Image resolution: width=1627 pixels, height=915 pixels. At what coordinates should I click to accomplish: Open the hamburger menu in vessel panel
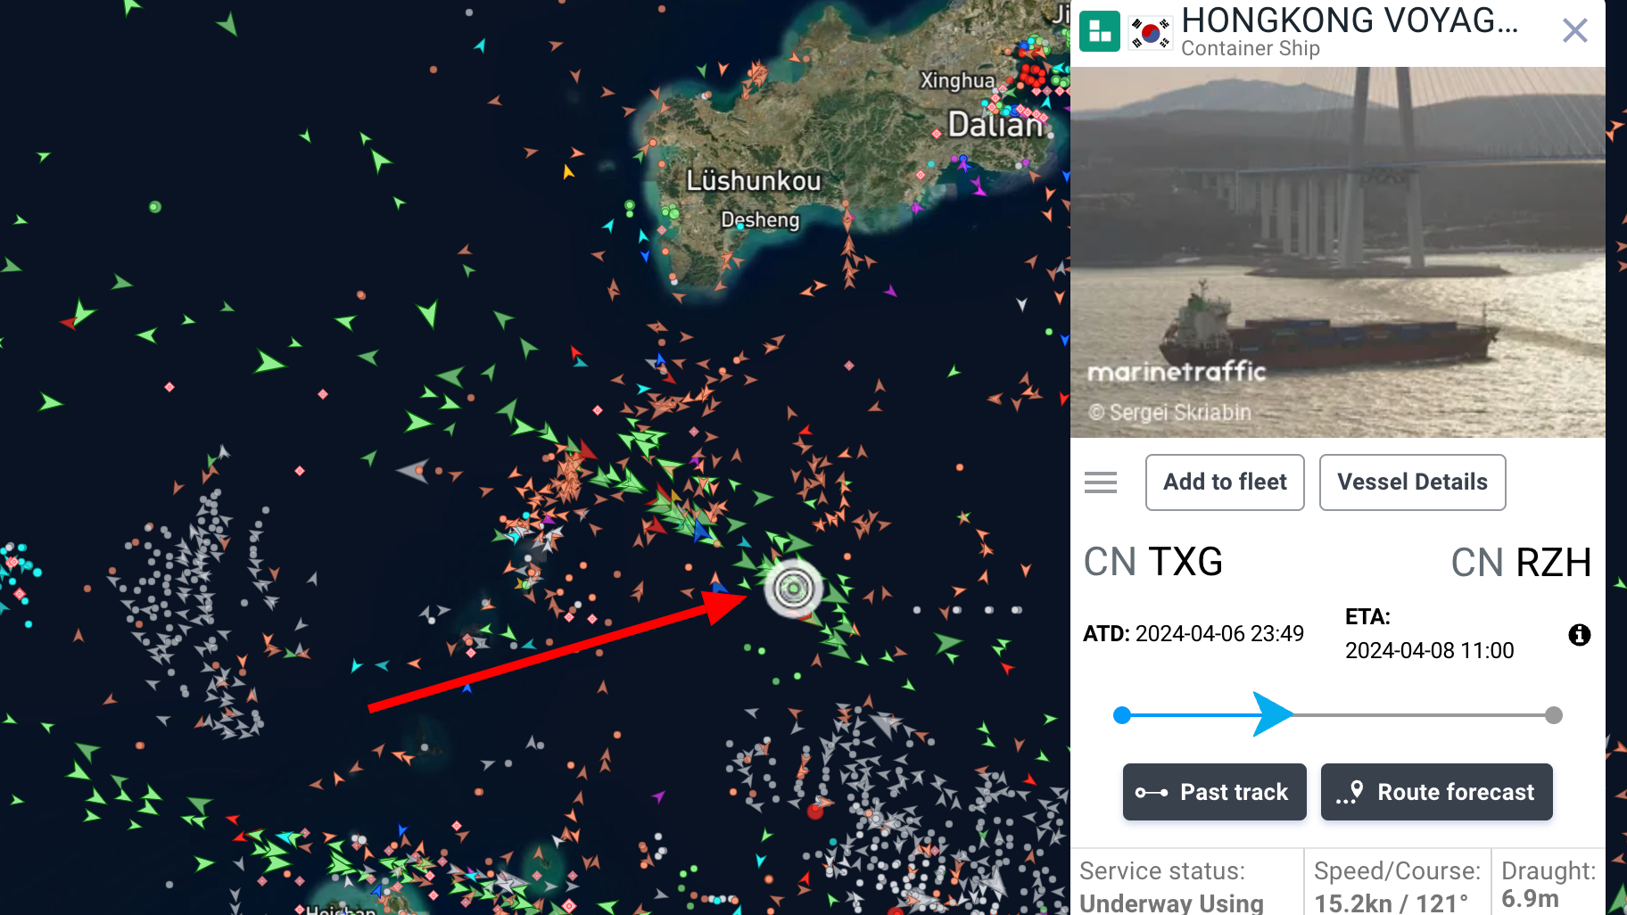pyautogui.click(x=1100, y=482)
